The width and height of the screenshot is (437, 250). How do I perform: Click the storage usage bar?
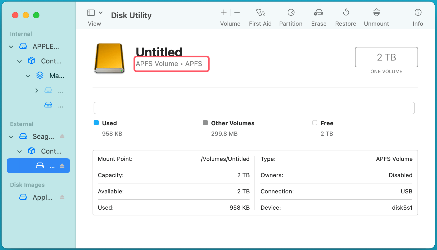(x=254, y=108)
